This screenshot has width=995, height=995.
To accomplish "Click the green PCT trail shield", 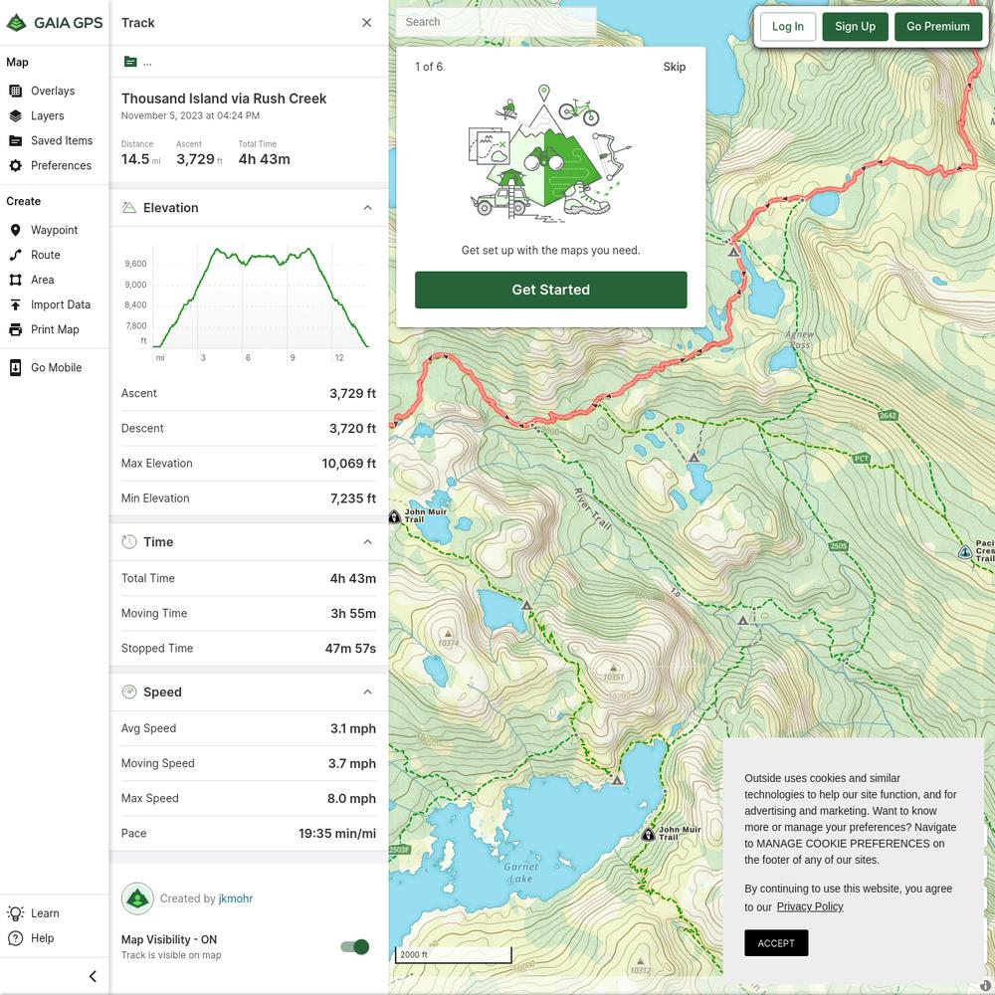I will (861, 459).
